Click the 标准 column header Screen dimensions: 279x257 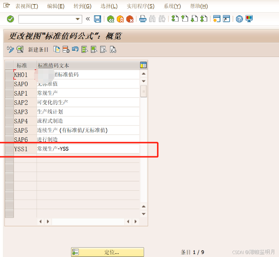point(25,65)
